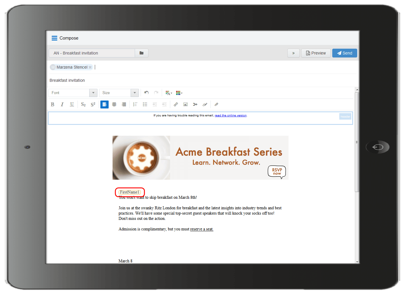Screen dimensions: 403x294
Task: Click the header tab on the banner
Action: point(345,116)
